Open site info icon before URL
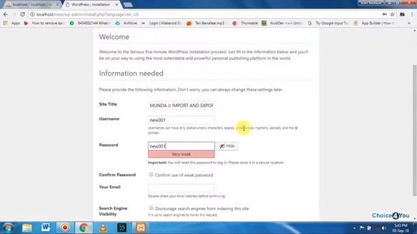Screen dimensions: 417x234 pos(32,14)
